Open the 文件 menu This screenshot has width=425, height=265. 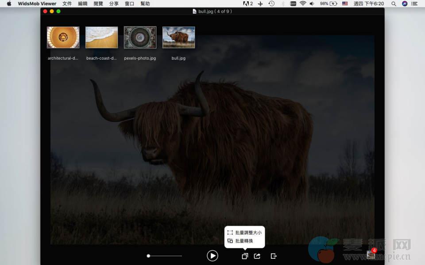click(67, 4)
